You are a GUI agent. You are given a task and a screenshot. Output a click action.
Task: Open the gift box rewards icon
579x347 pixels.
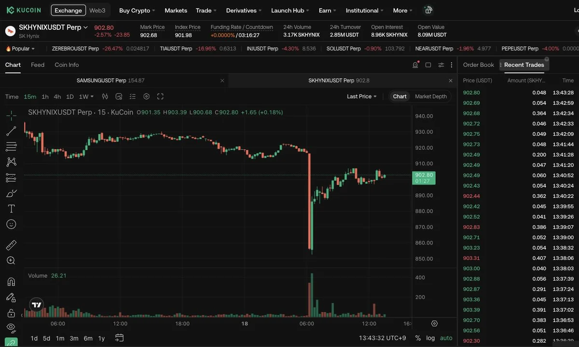click(428, 10)
